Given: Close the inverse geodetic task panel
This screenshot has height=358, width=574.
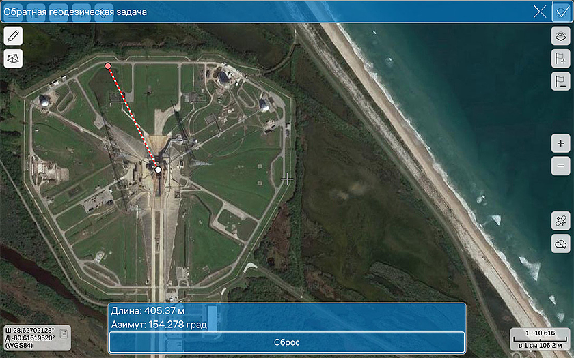Looking at the screenshot, I should pos(540,11).
